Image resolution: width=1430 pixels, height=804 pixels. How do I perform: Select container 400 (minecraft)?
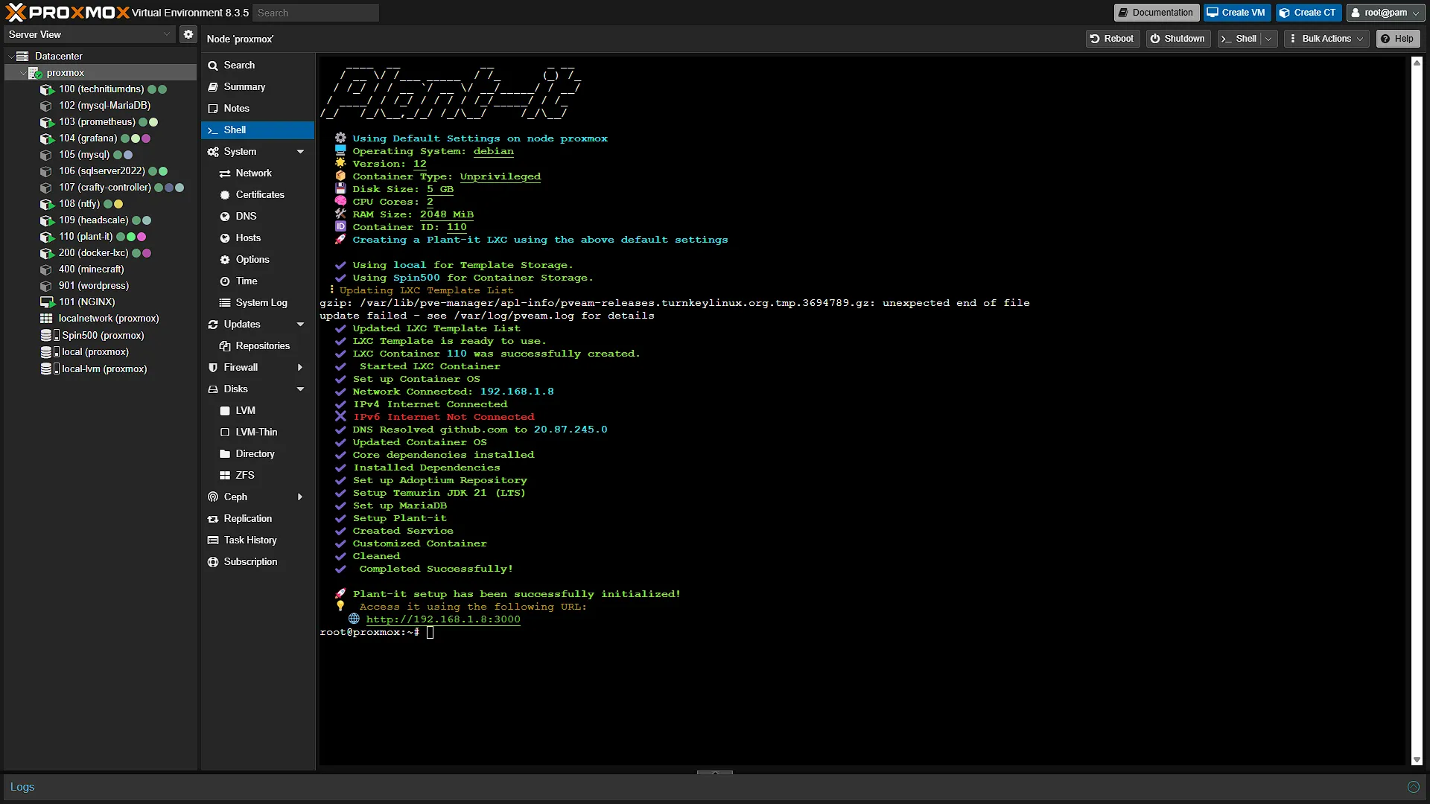92,269
